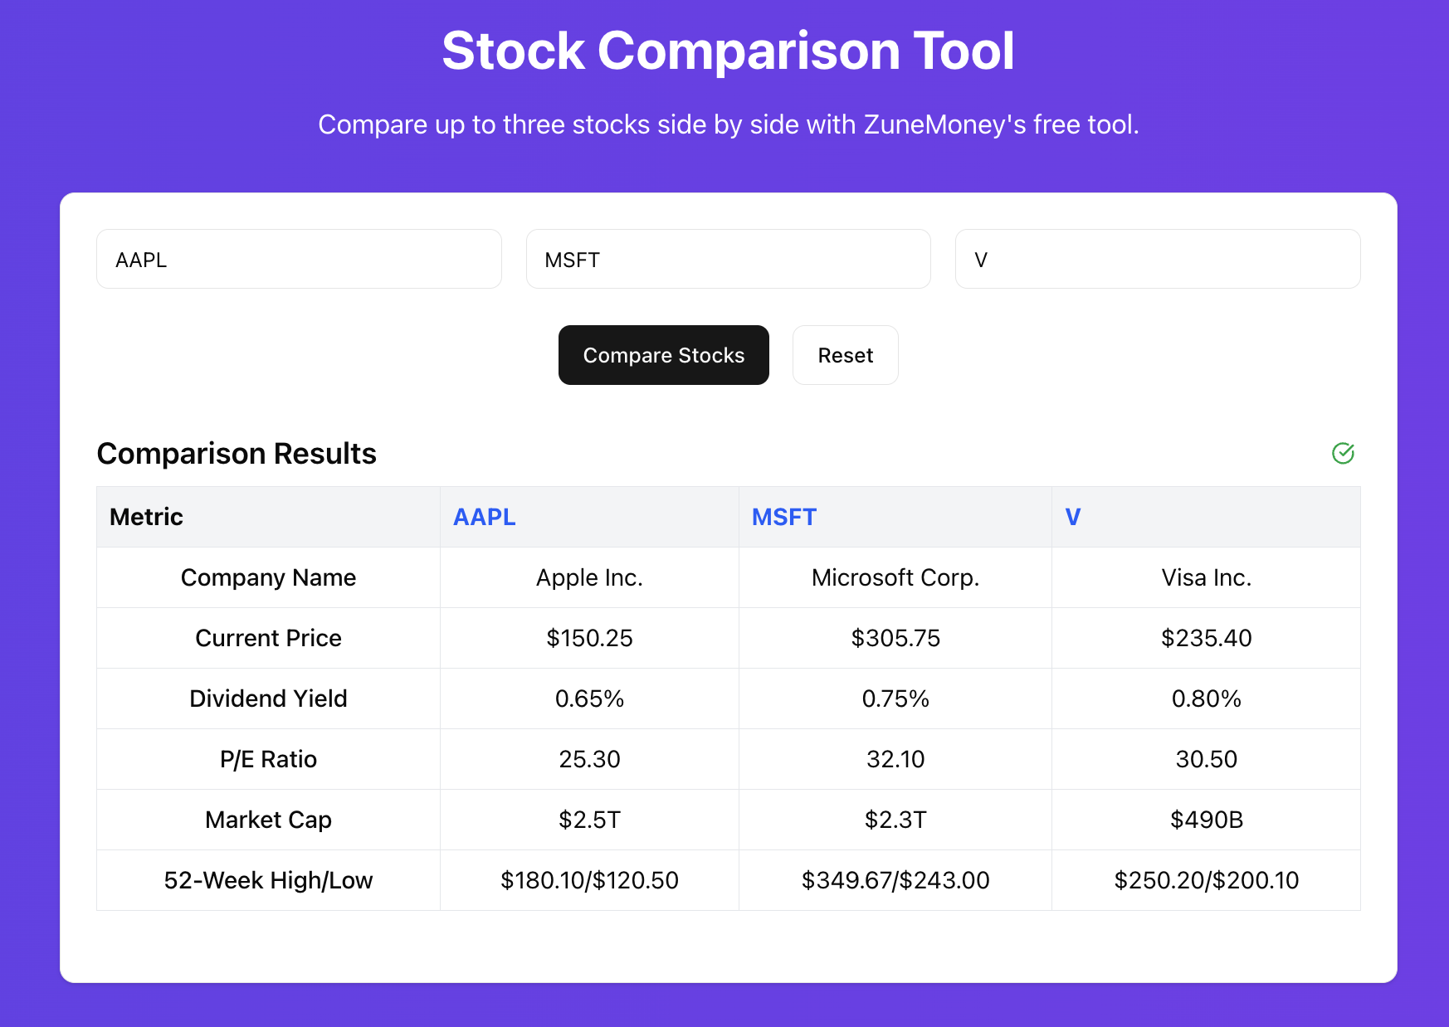Open the AAPL column header link
1449x1027 pixels.
pos(485,517)
